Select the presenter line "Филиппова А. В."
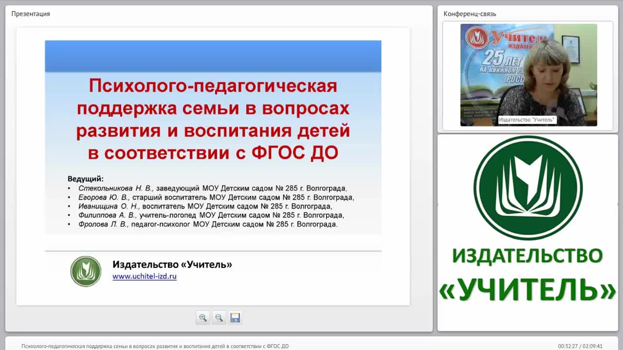Screen dimensions: 623x350 click(211, 215)
